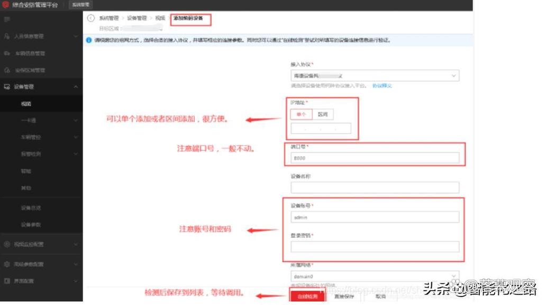Click the 高级参数配置 gear icon
This screenshot has width=546, height=305.
[7, 264]
